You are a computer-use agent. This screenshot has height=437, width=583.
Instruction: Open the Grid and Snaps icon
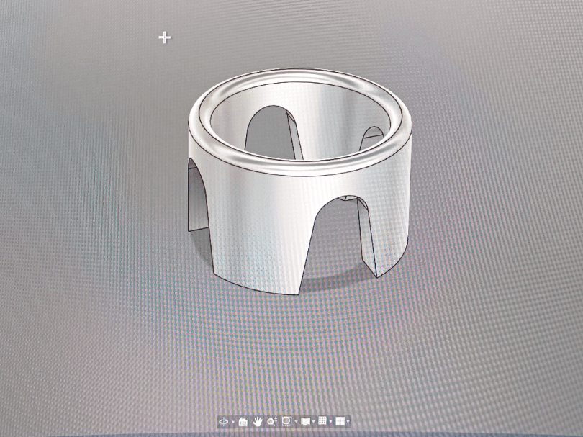pos(322,421)
